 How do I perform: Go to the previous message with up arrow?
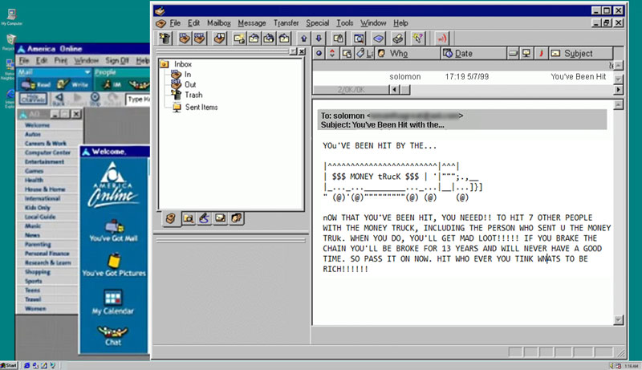tap(304, 39)
